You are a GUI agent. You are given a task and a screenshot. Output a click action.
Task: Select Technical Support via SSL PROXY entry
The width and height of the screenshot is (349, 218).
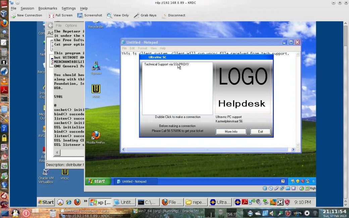tap(166, 64)
